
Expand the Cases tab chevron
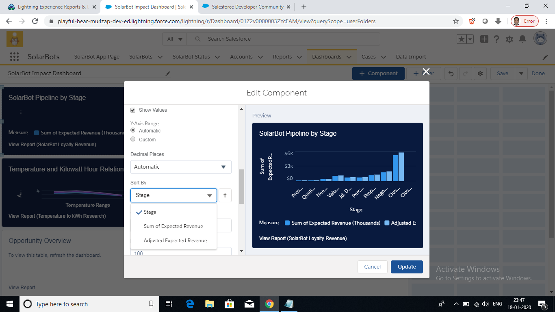tap(384, 57)
